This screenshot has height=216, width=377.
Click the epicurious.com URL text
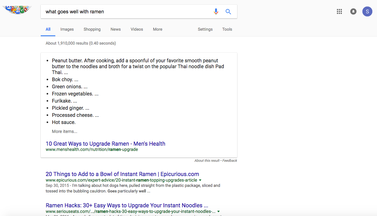[x=122, y=180]
